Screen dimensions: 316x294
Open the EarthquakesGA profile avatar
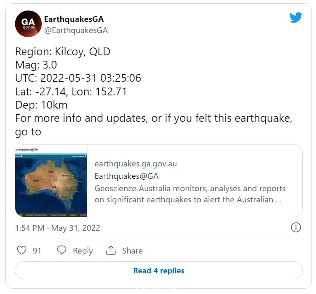(x=28, y=24)
